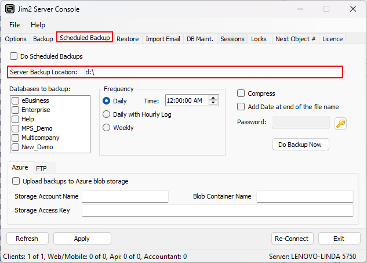Show the Licence tab
367x263 pixels.
333,39
